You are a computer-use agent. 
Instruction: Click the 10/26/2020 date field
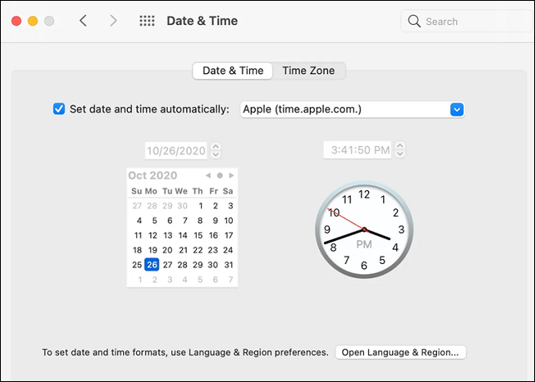175,151
